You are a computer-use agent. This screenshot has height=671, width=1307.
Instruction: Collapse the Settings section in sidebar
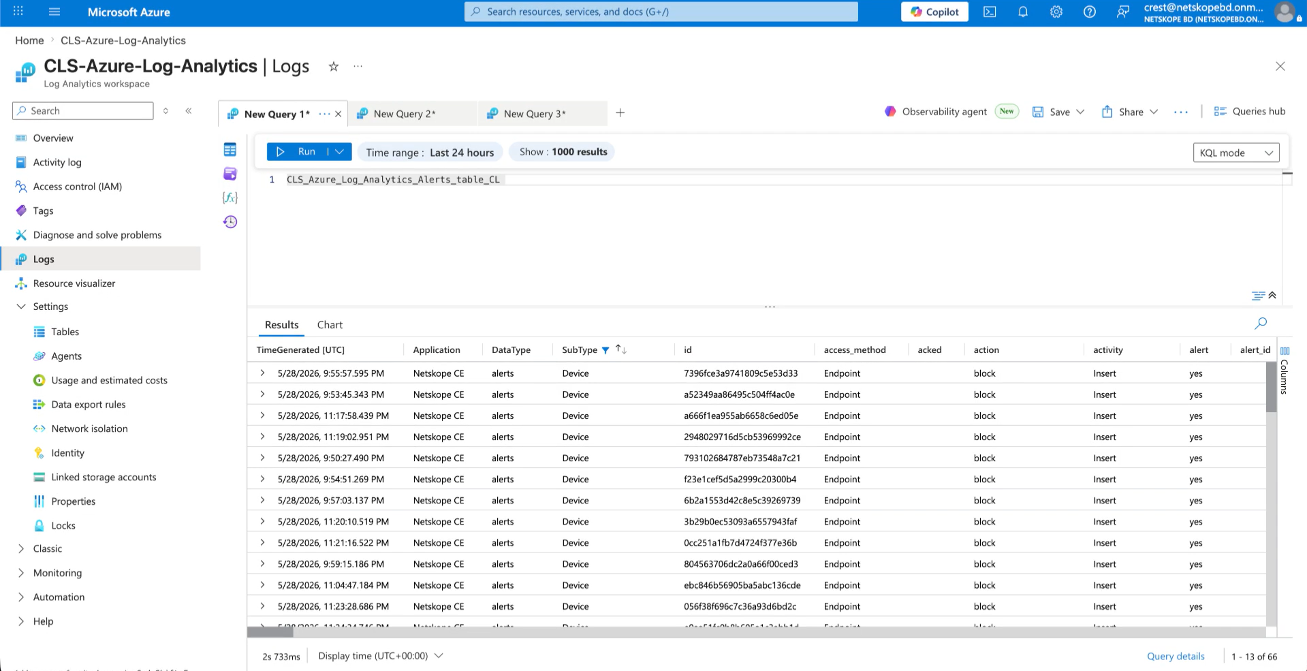click(21, 307)
